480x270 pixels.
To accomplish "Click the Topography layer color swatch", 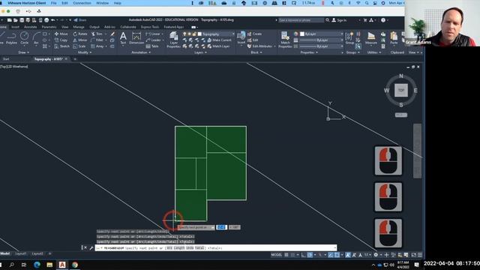I will pyautogui.click(x=199, y=34).
